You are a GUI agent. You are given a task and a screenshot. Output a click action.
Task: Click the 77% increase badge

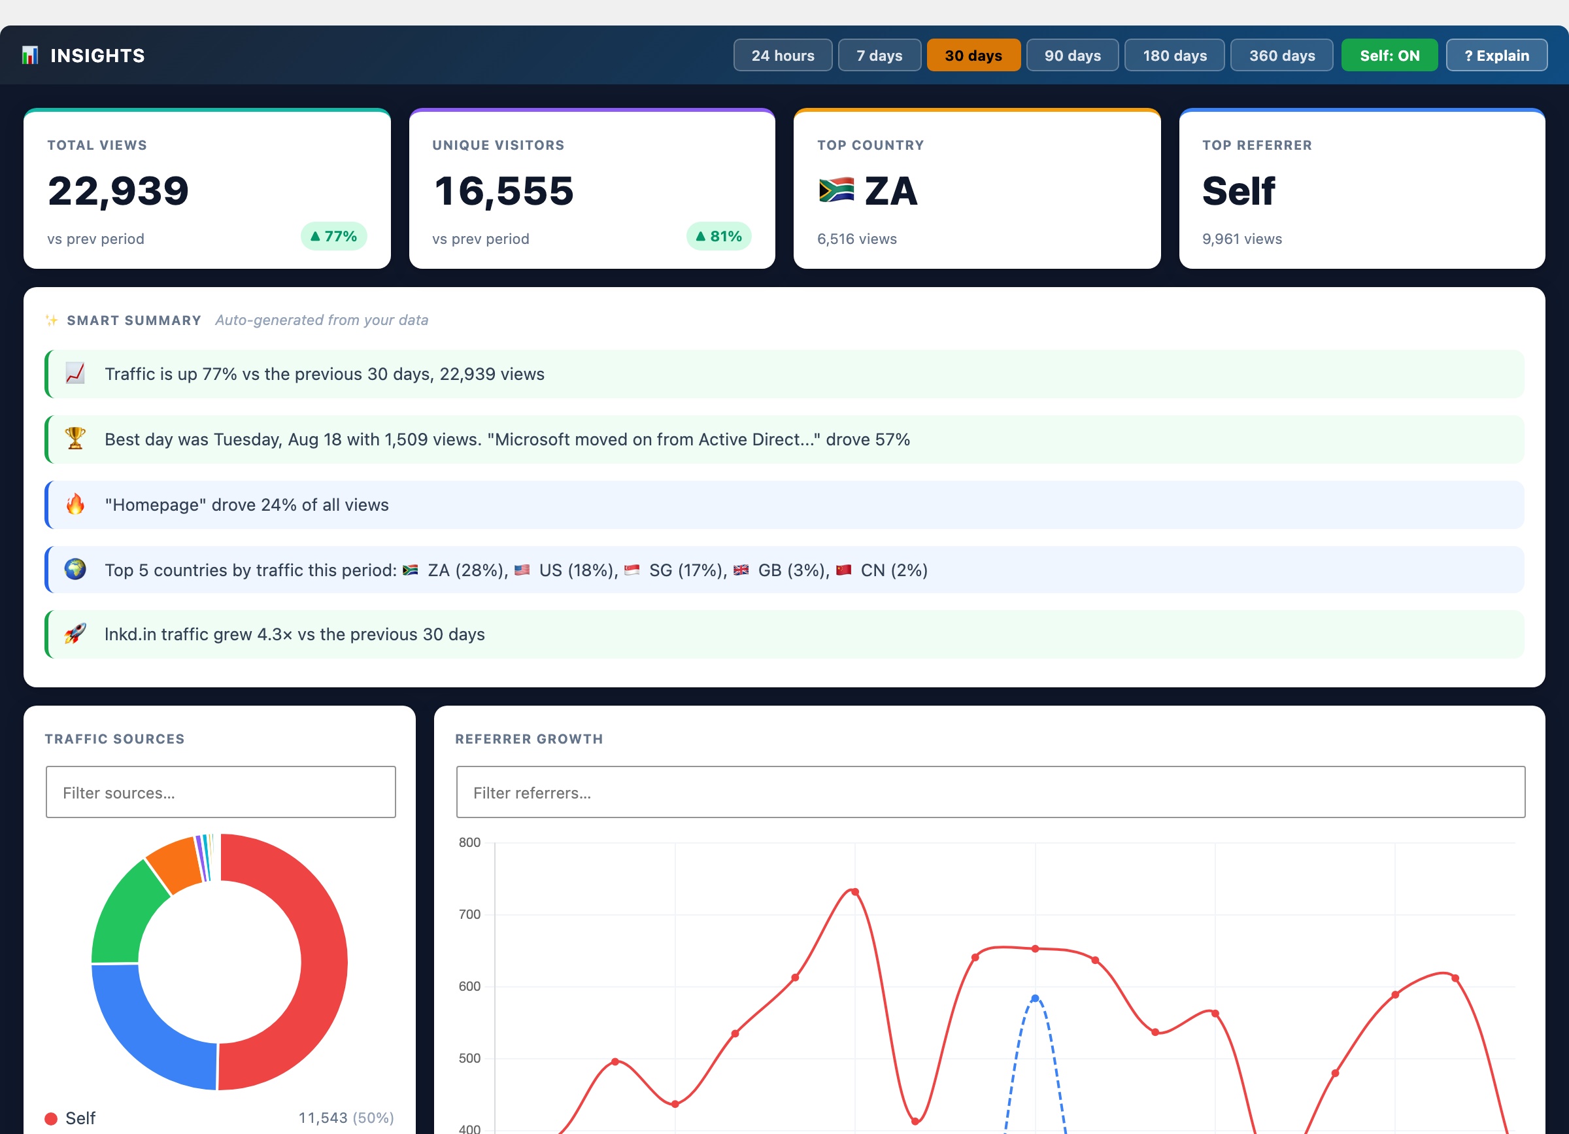coord(333,237)
